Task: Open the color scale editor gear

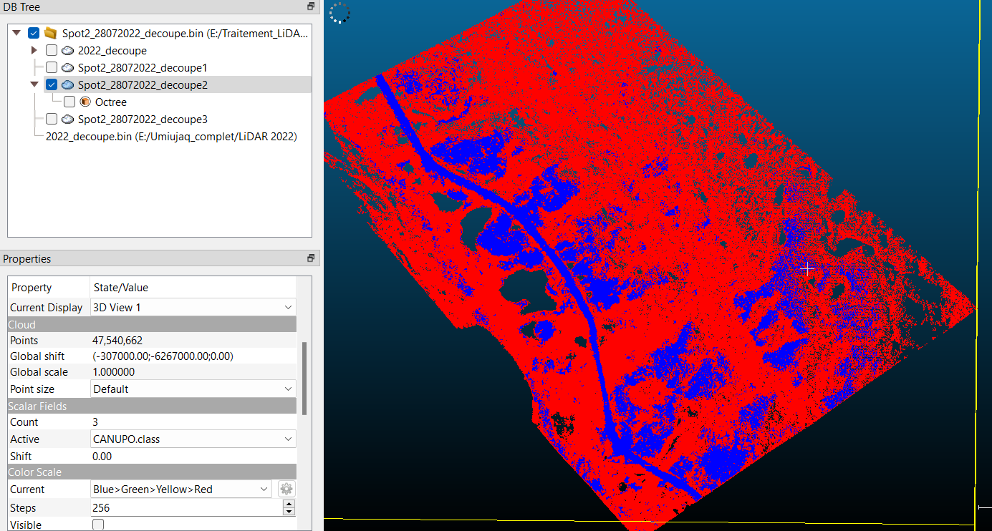Action: click(x=286, y=489)
